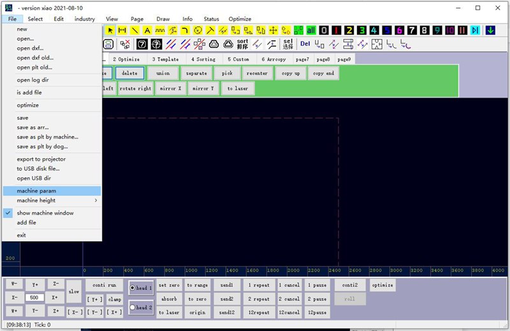
Task: Choose 'to USB disk file...' entry
Action: click(52, 168)
